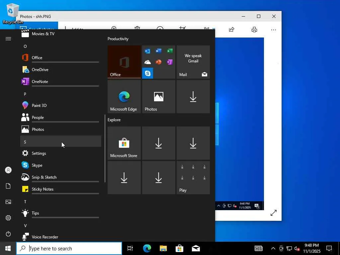
Task: Open File Explorer from the taskbar
Action: click(163, 248)
